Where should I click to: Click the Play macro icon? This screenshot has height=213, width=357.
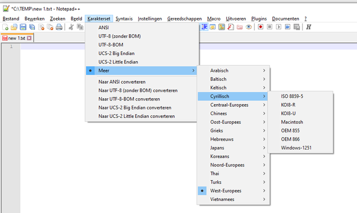279,27
